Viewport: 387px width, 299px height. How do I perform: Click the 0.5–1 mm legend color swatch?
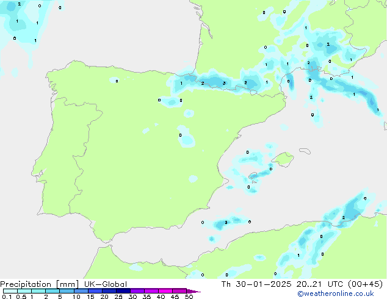click(24, 291)
